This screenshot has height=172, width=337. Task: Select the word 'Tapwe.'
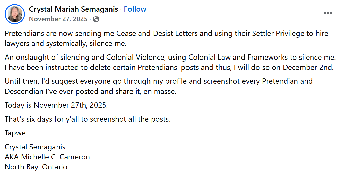[x=16, y=133]
